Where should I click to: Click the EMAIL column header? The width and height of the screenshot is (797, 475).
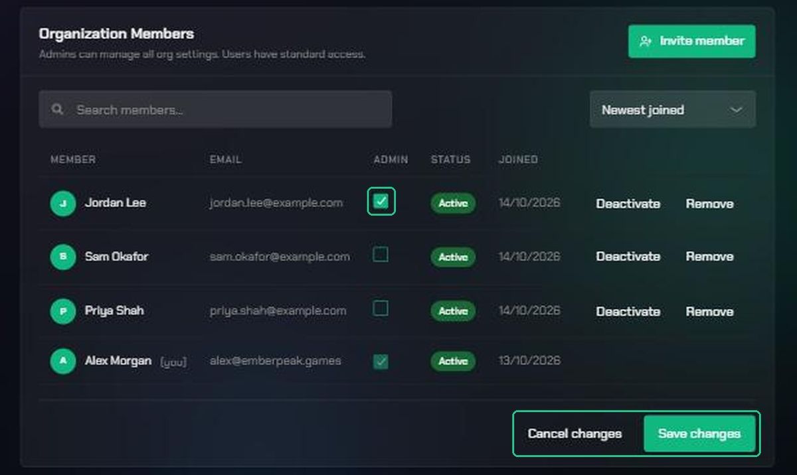pos(226,160)
